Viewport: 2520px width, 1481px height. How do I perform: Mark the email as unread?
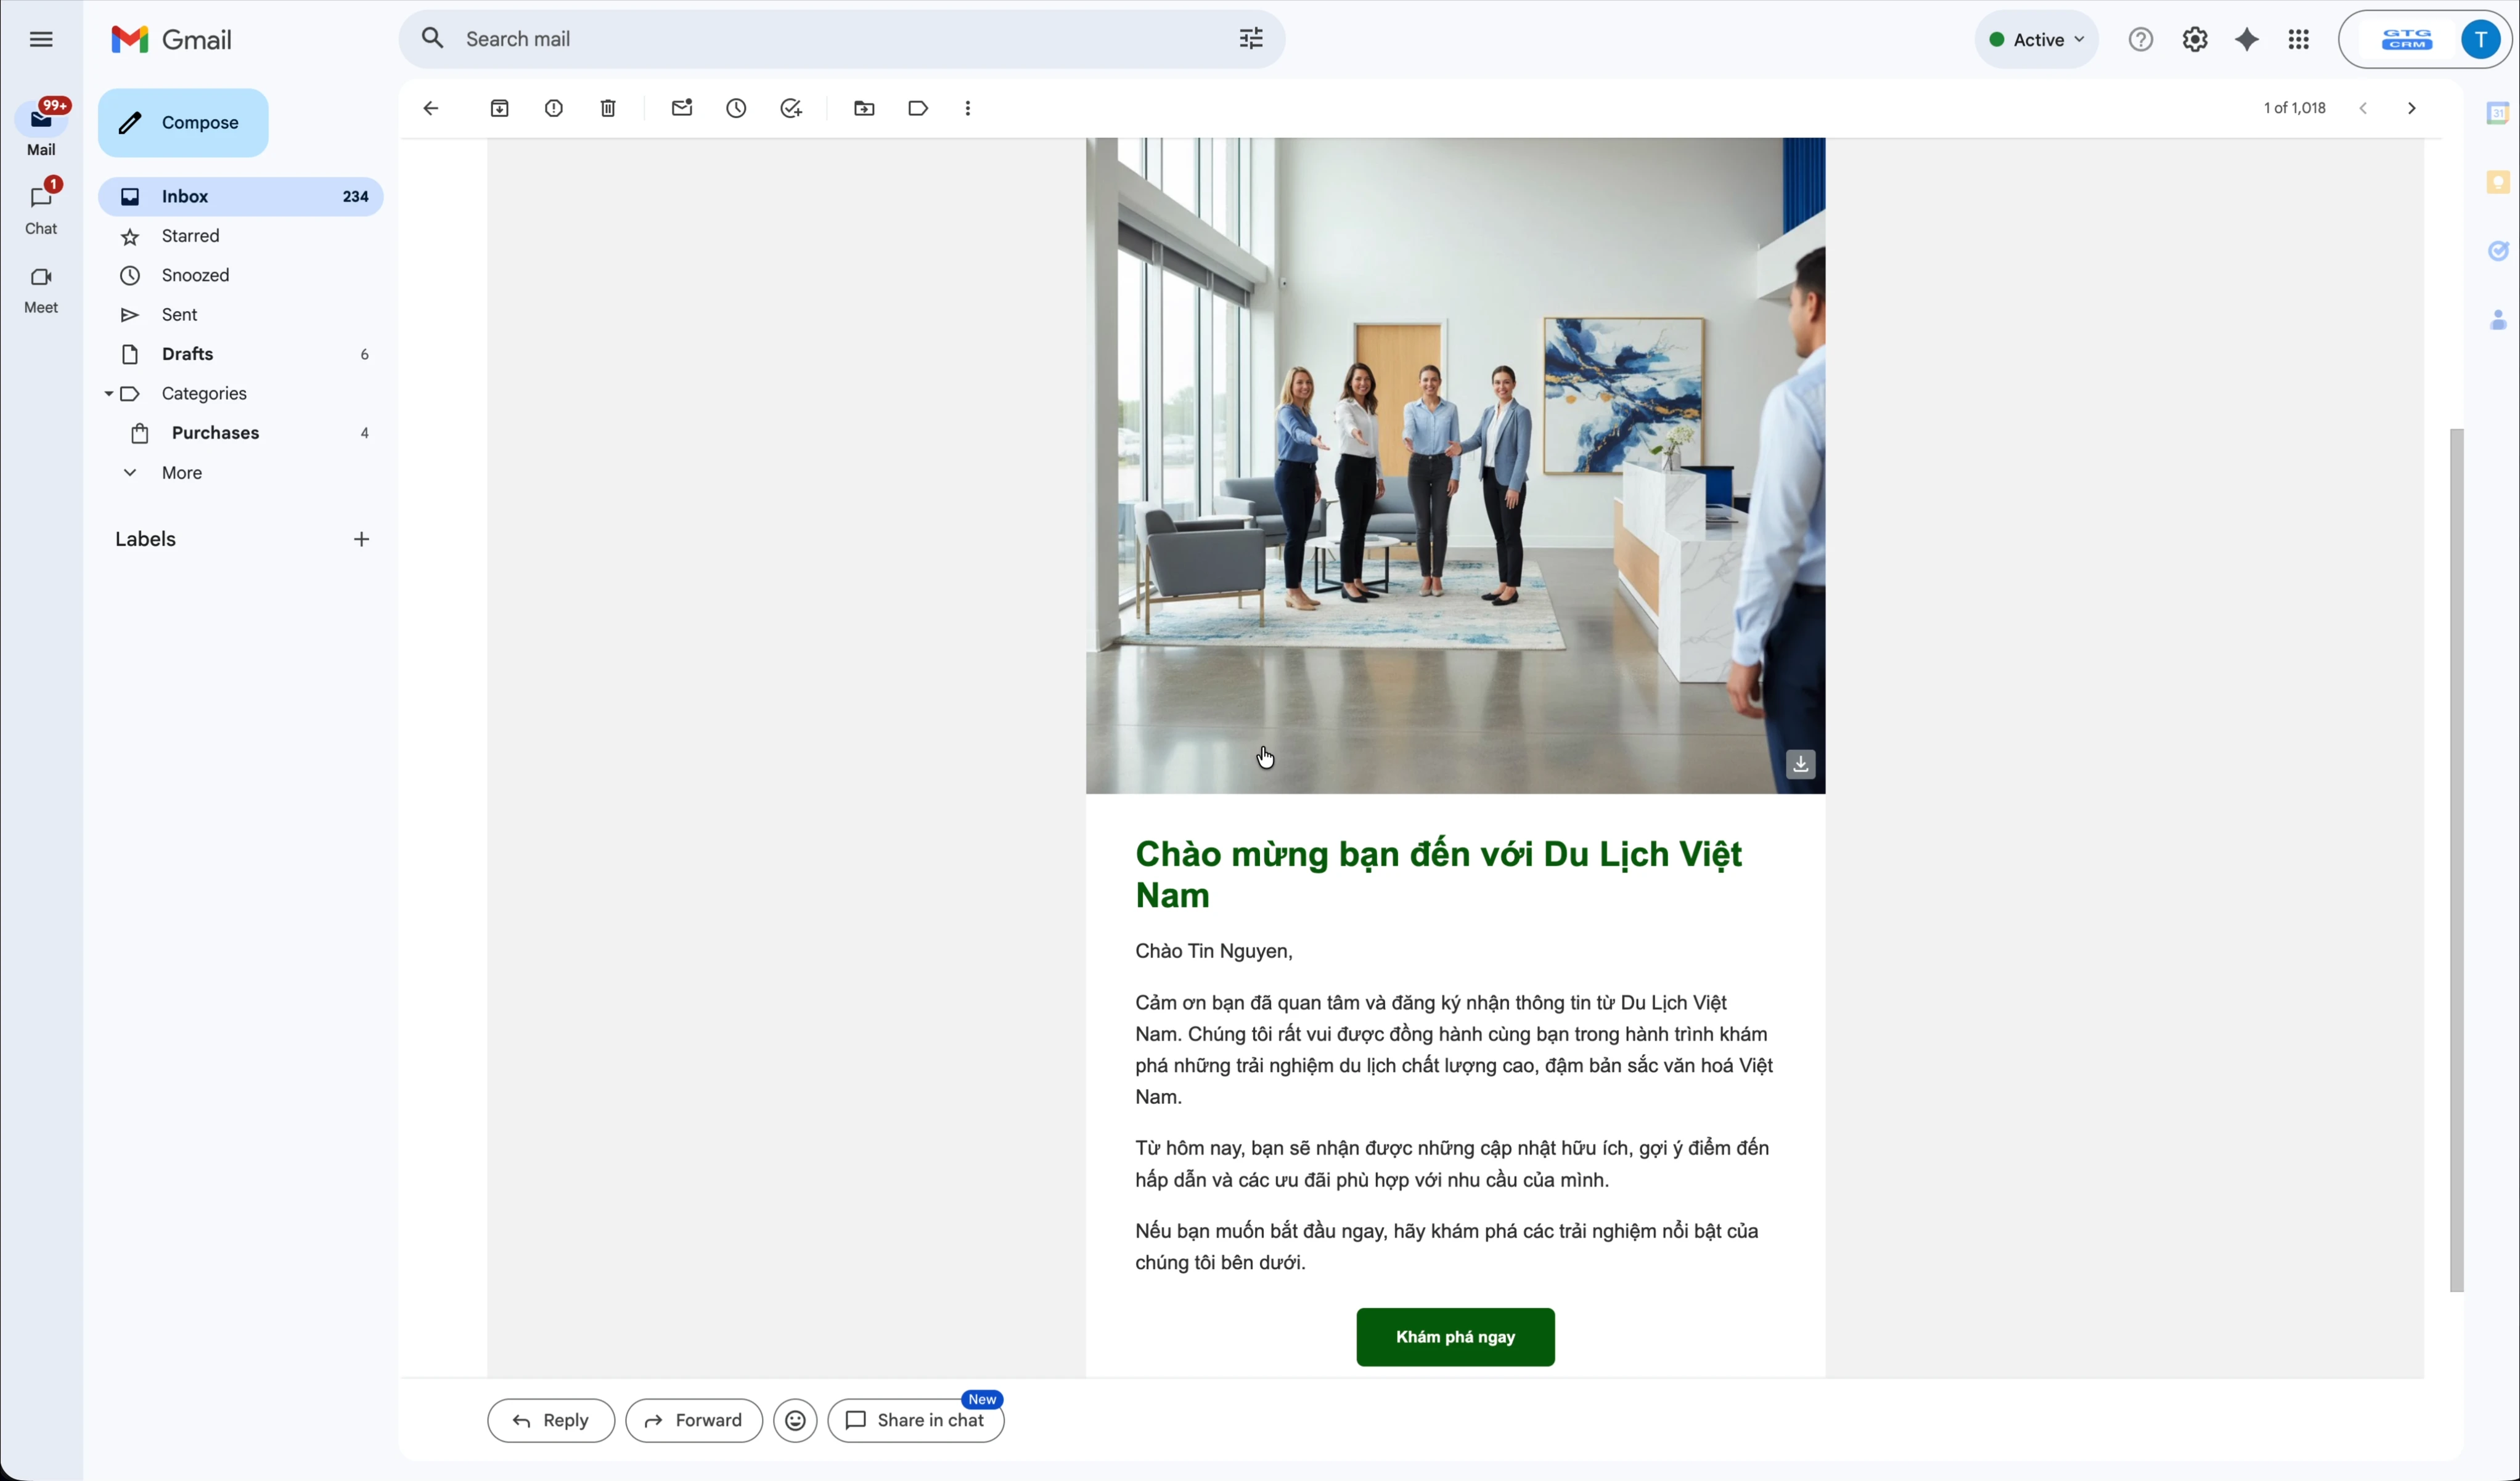click(x=682, y=109)
